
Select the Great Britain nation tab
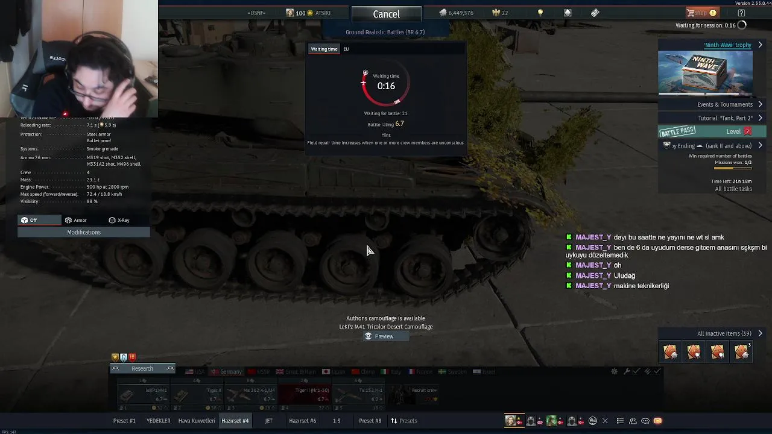coord(296,371)
